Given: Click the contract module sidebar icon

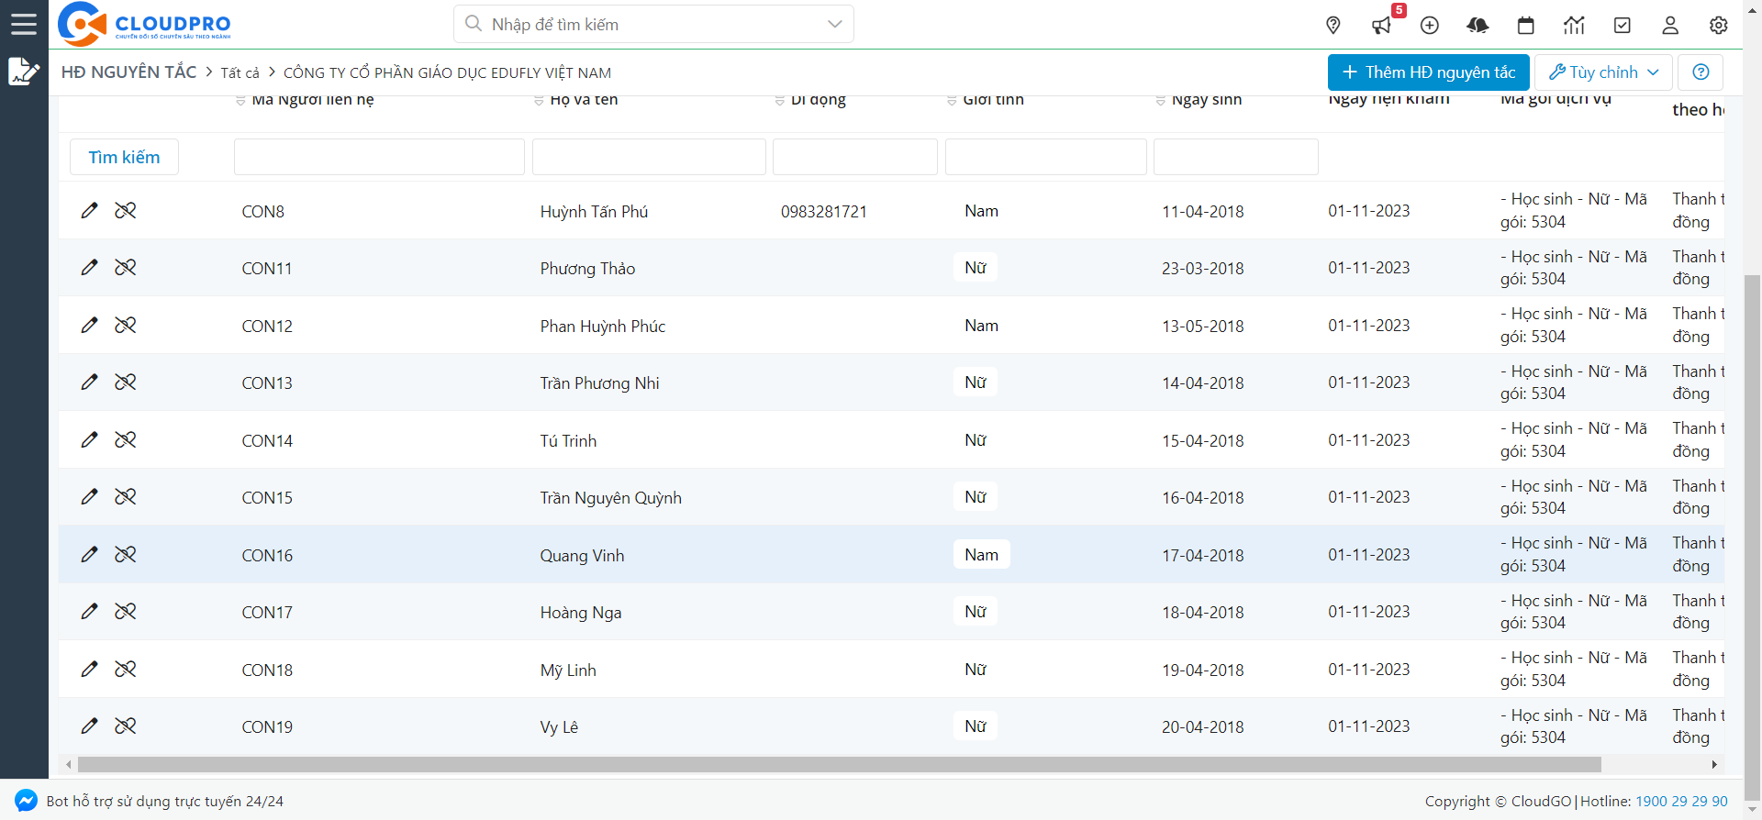Looking at the screenshot, I should (x=24, y=71).
